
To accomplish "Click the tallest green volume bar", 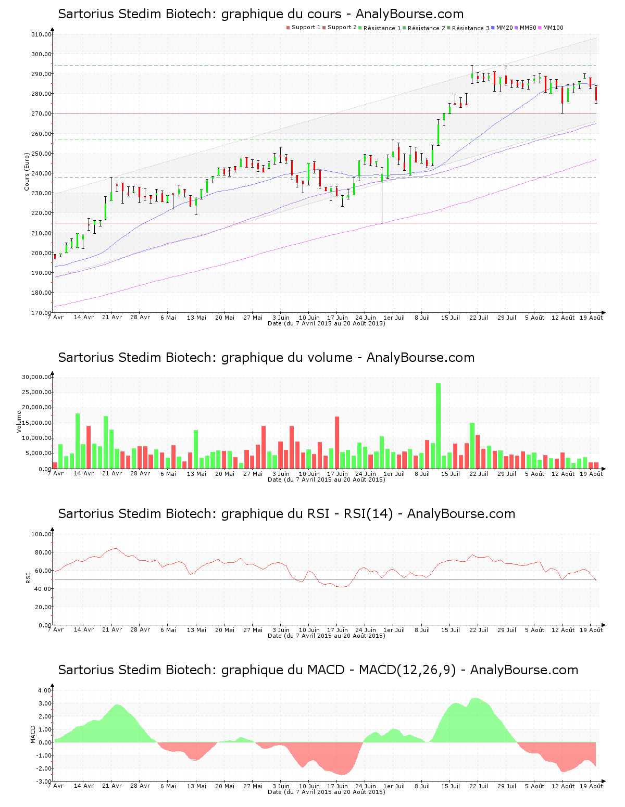I will coord(438,426).
